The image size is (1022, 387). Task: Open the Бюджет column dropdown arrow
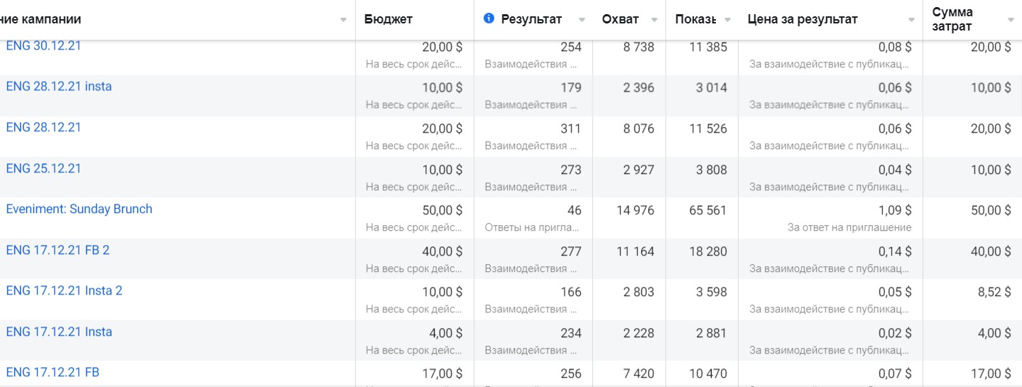coord(463,20)
